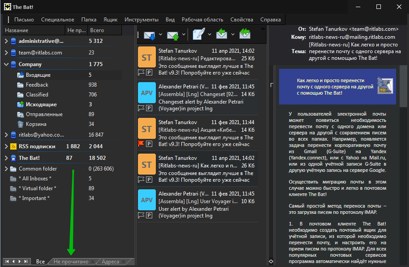Open the Ящик menu
409x267 pixels.
(110, 20)
